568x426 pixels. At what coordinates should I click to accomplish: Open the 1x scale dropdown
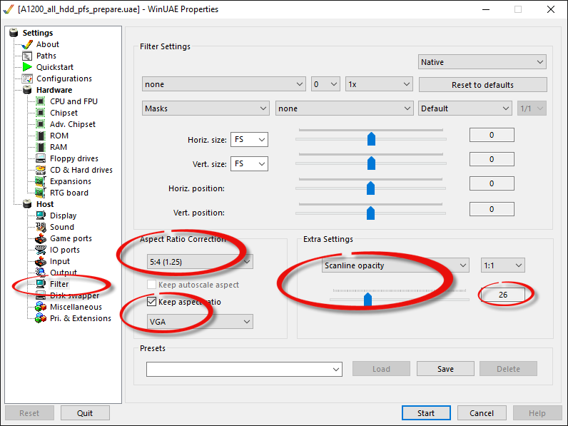tap(379, 84)
